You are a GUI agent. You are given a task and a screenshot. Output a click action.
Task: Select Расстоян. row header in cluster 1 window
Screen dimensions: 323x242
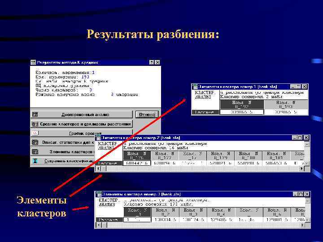[205, 112]
